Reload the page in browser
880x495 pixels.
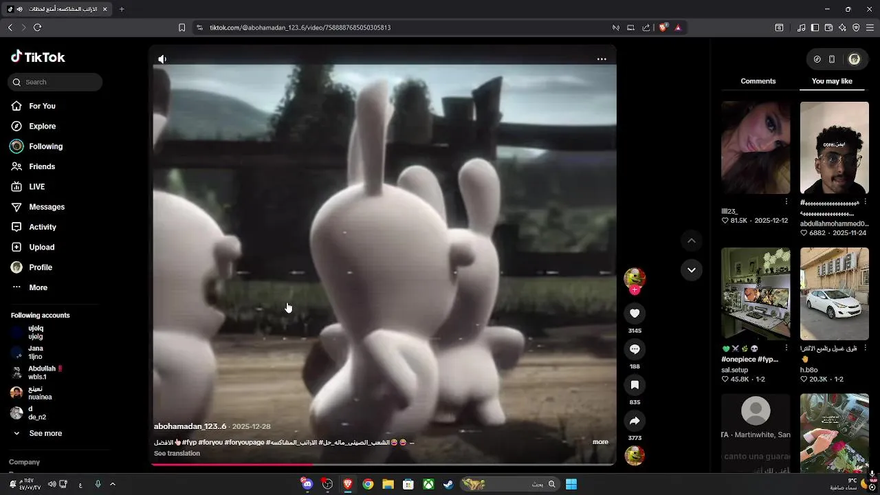38,27
